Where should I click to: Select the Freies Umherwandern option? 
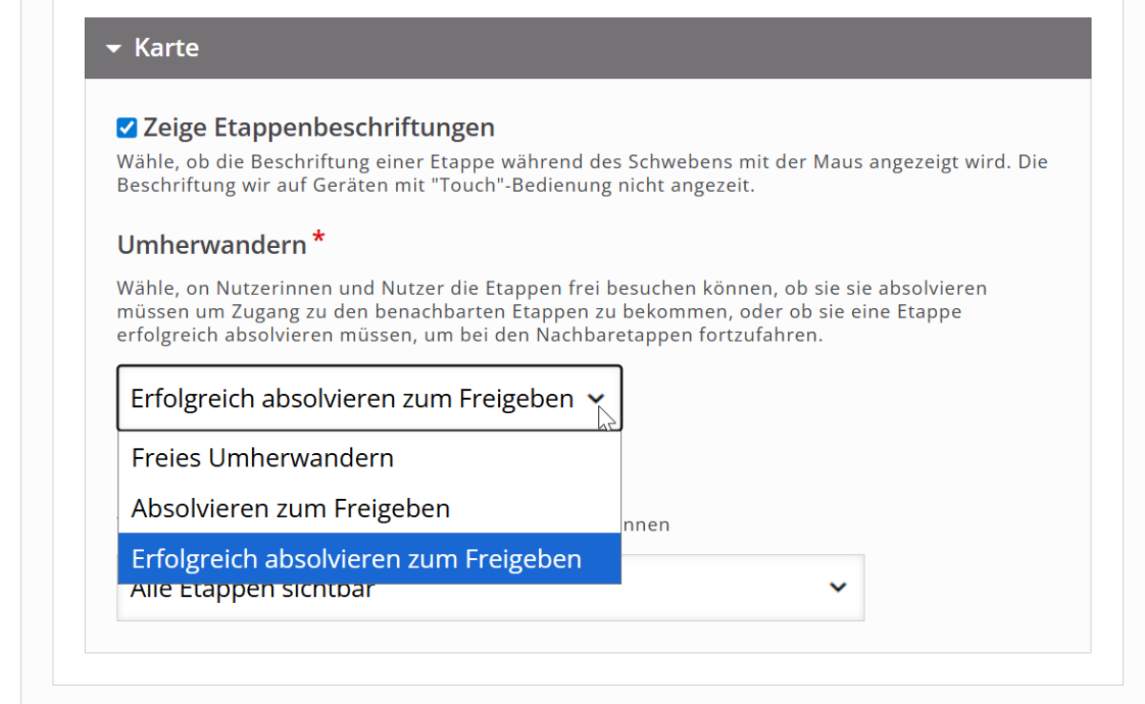coord(262,458)
